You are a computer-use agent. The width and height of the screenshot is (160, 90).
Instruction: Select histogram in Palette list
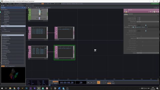[5, 58]
